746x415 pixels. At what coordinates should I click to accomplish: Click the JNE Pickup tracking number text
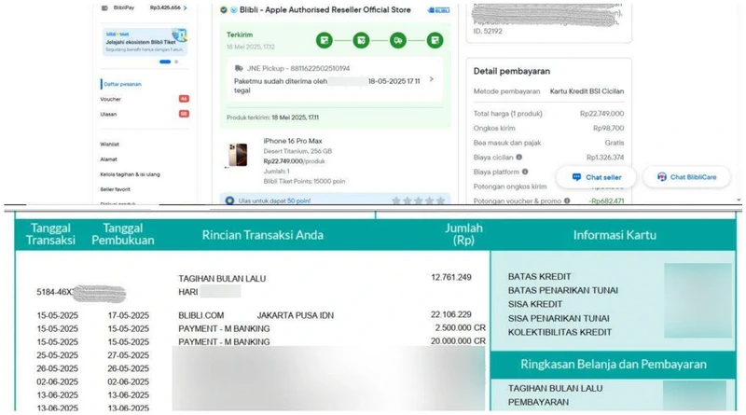(320, 68)
